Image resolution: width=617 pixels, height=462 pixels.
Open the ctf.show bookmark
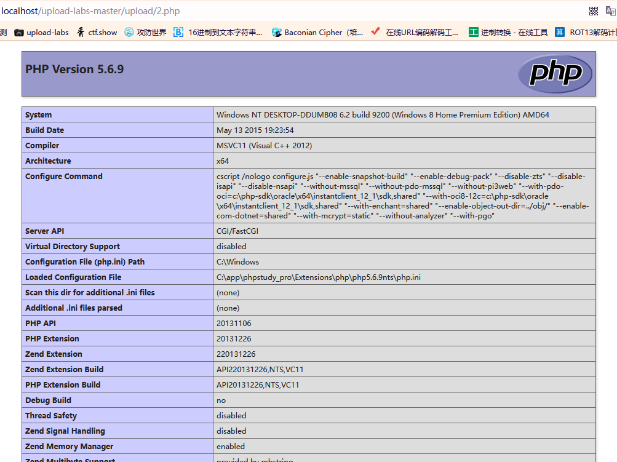97,32
